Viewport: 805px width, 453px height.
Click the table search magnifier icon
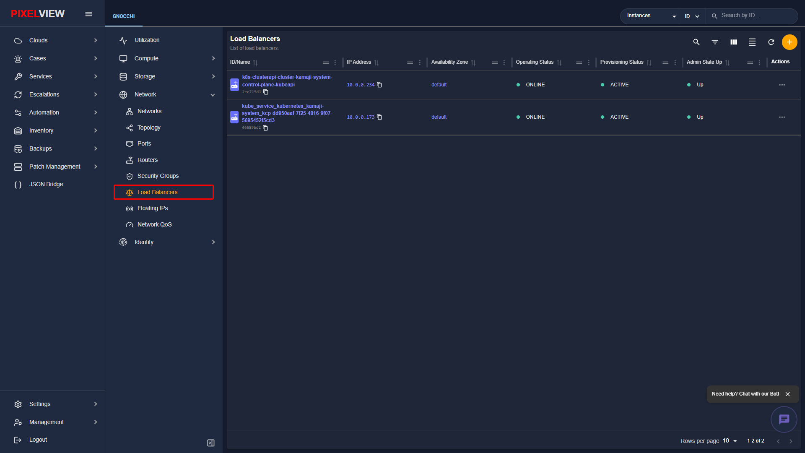click(696, 42)
